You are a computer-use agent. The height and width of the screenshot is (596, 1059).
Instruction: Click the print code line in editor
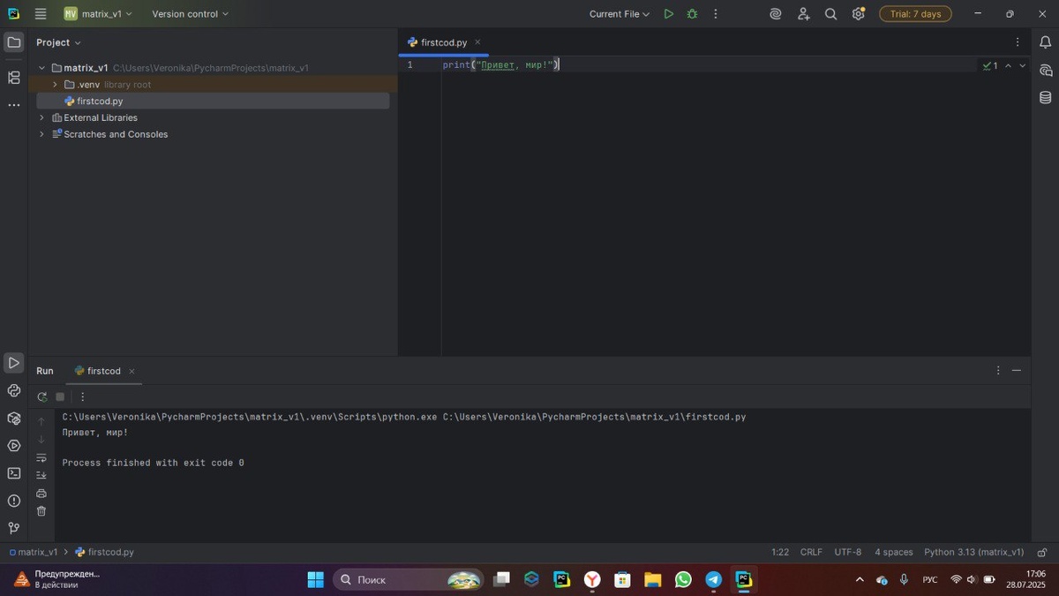(x=501, y=65)
